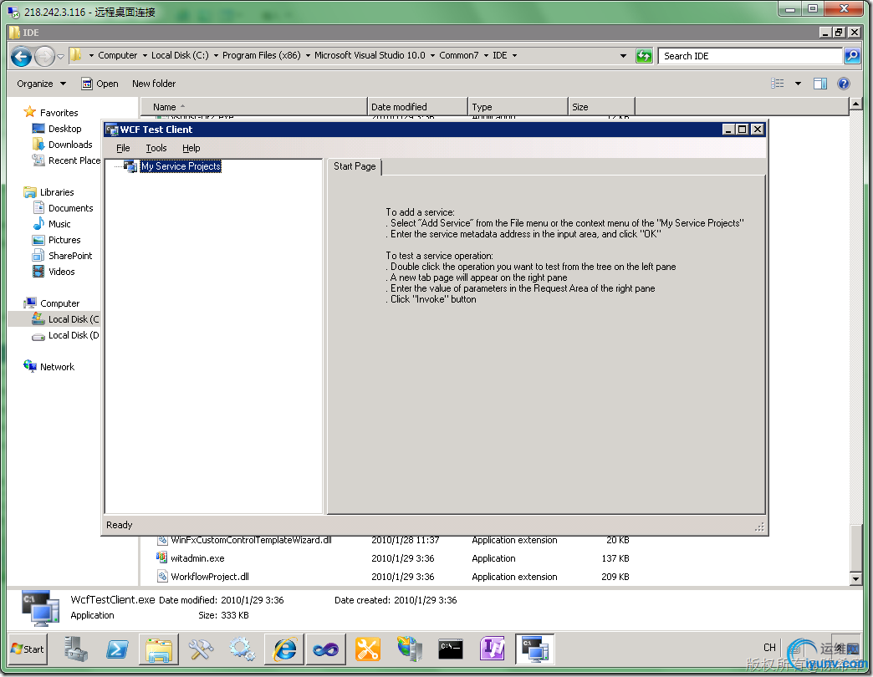873x677 pixels.
Task: Open the File menu in WCF Test Client
Action: (x=123, y=148)
